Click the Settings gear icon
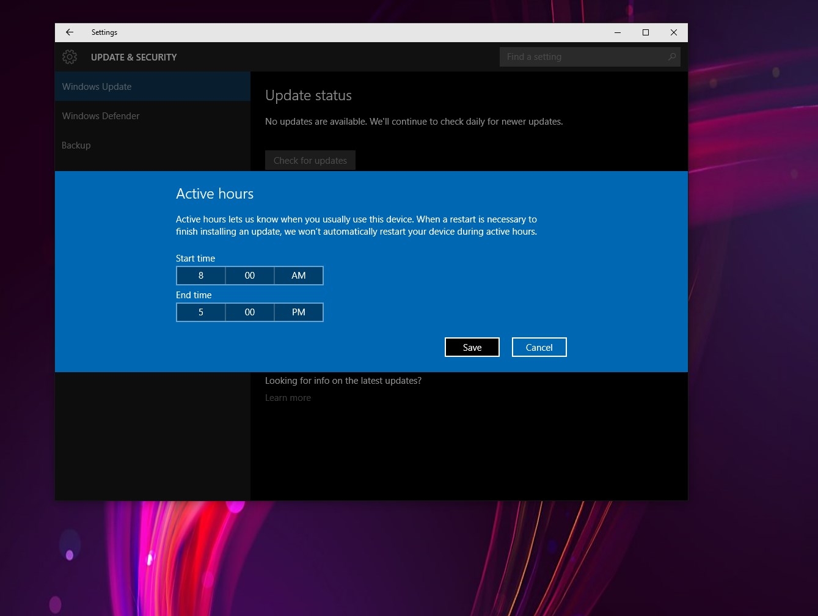This screenshot has height=616, width=818. coord(70,57)
